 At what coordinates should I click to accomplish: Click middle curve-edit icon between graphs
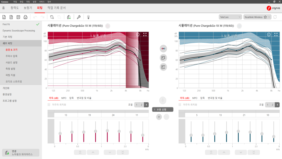click(163, 58)
